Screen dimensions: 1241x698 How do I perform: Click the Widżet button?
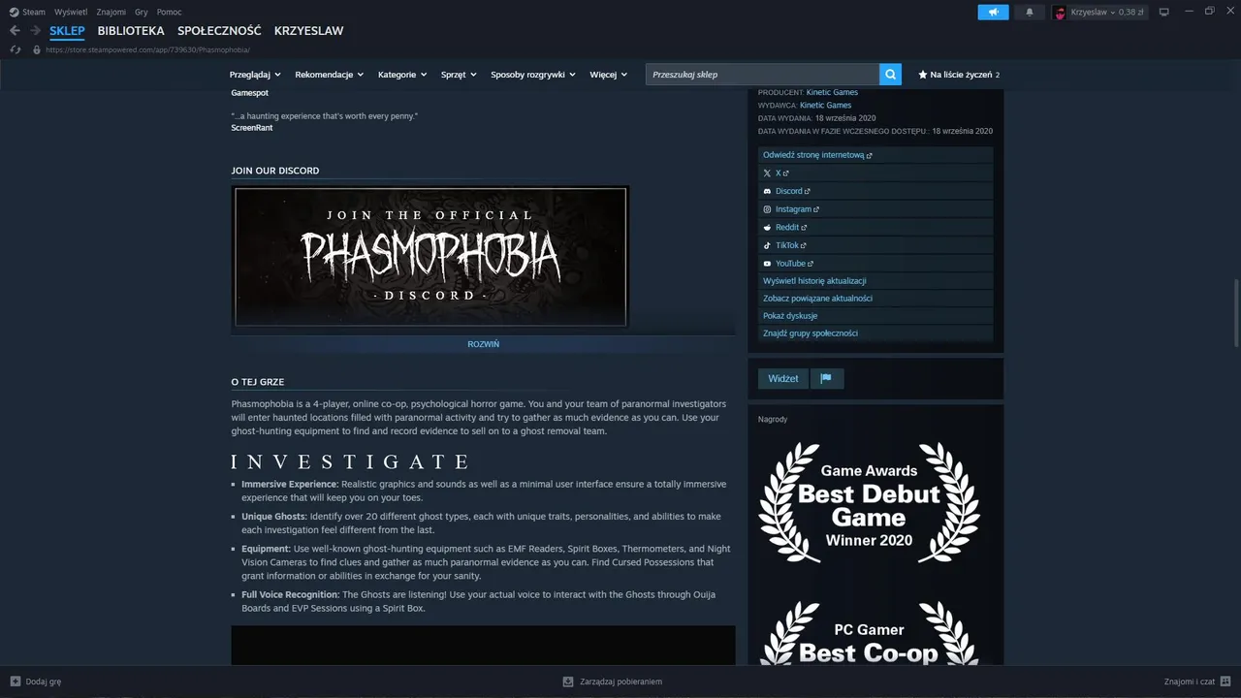coord(783,378)
